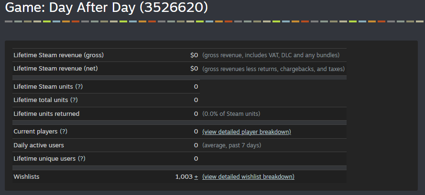Click the Lifetime Steam units label

pyautogui.click(x=44, y=87)
